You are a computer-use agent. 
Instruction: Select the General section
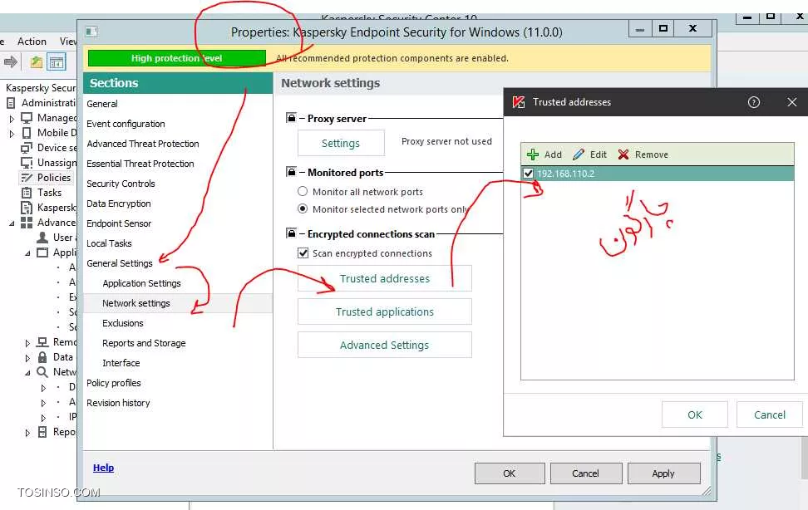(102, 104)
